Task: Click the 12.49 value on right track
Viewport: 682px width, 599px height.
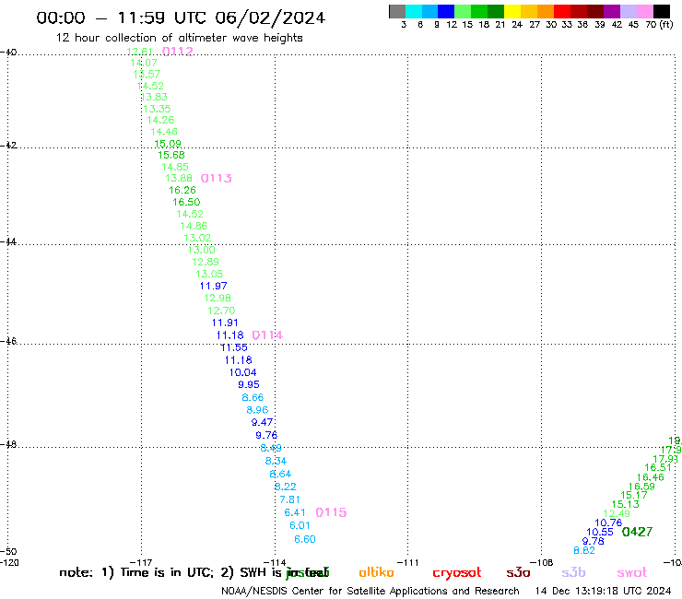Action: [617, 513]
